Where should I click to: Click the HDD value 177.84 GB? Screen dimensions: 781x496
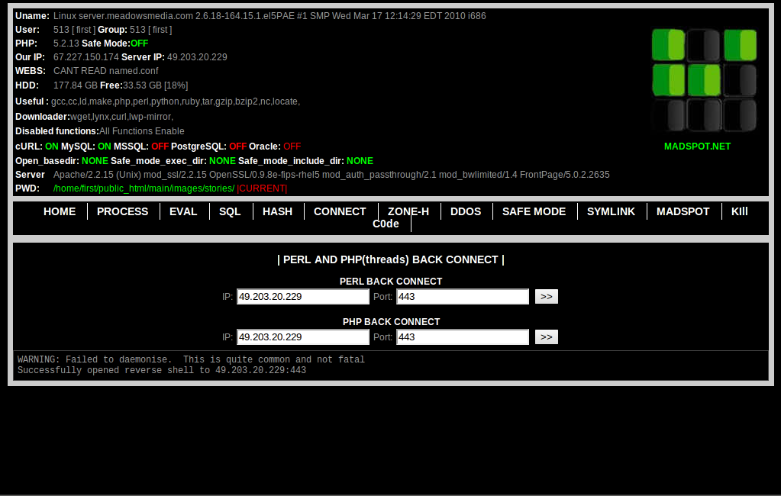(76, 85)
